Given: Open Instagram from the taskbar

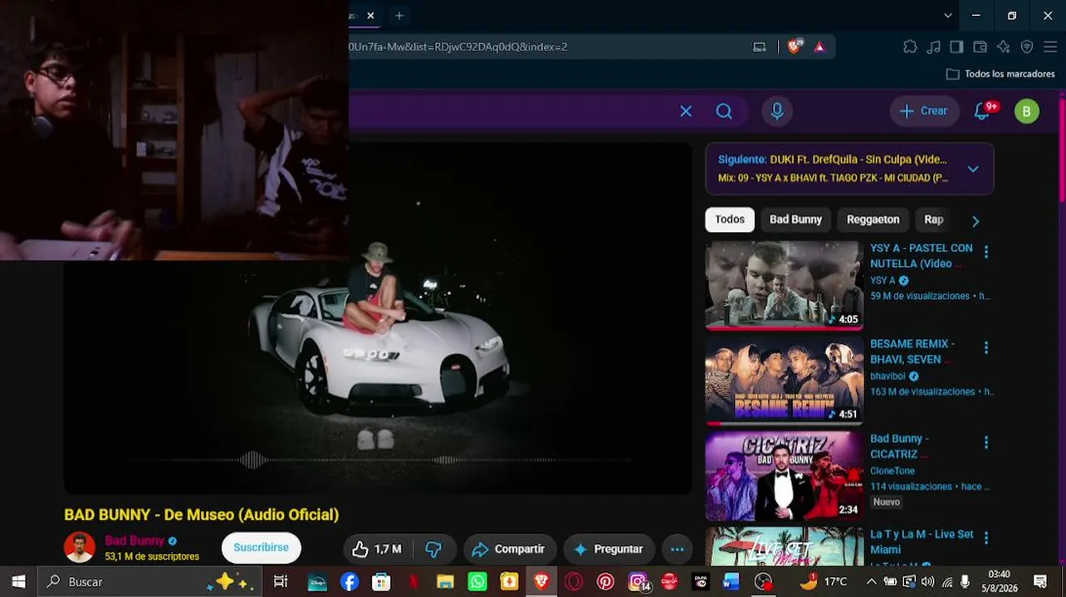Looking at the screenshot, I should [638, 582].
